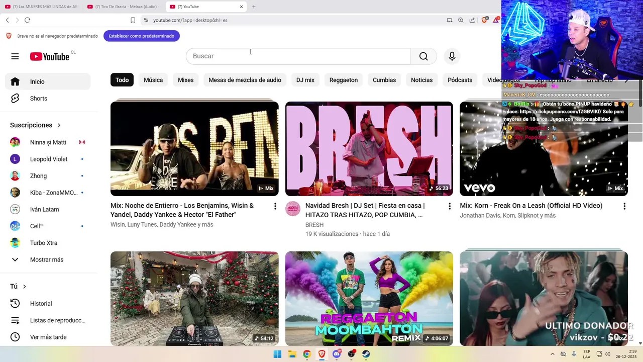
Task: Click the zoom magnifier in address bar
Action: point(461,20)
